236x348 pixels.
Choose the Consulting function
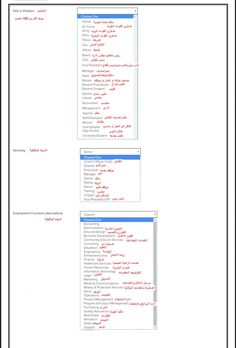[x=91, y=244]
